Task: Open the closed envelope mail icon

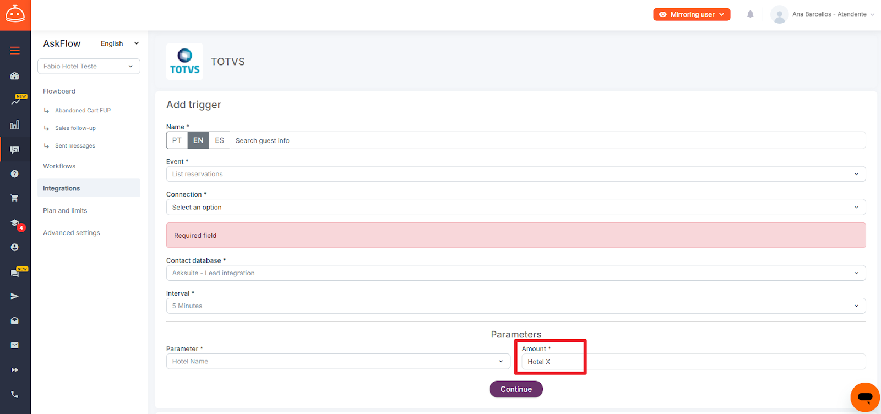Action: point(15,345)
